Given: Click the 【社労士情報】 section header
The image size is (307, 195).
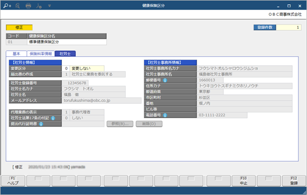Looking at the screenshot, I should click(x=35, y=63).
